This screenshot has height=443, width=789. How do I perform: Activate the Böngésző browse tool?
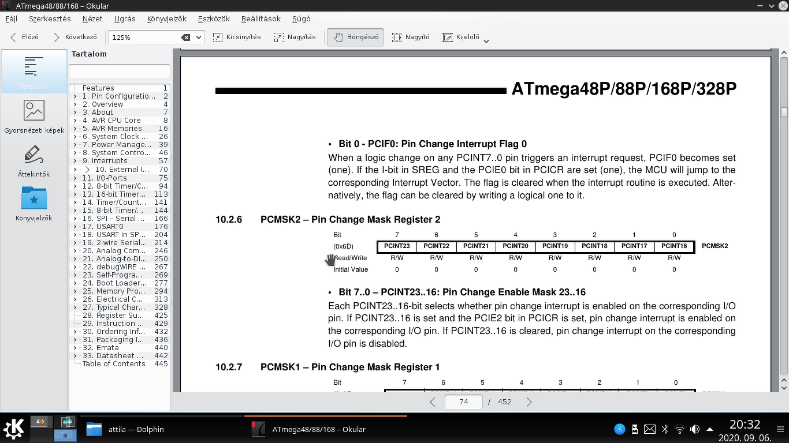356,37
